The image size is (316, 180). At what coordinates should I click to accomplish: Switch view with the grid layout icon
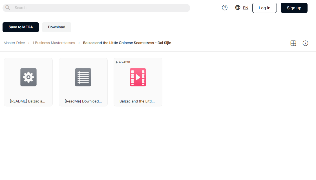point(293,43)
